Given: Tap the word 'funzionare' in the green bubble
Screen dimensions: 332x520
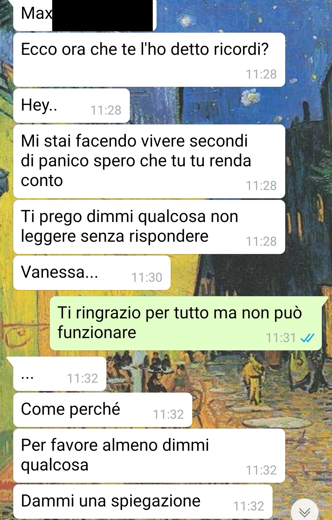Looking at the screenshot, I should (x=97, y=333).
